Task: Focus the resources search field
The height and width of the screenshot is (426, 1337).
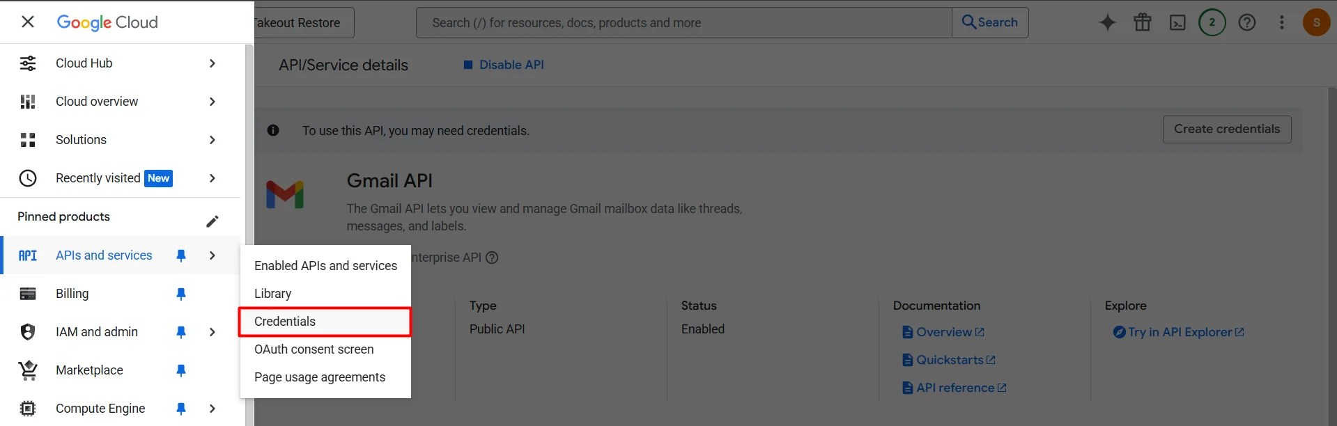Action: tap(684, 23)
